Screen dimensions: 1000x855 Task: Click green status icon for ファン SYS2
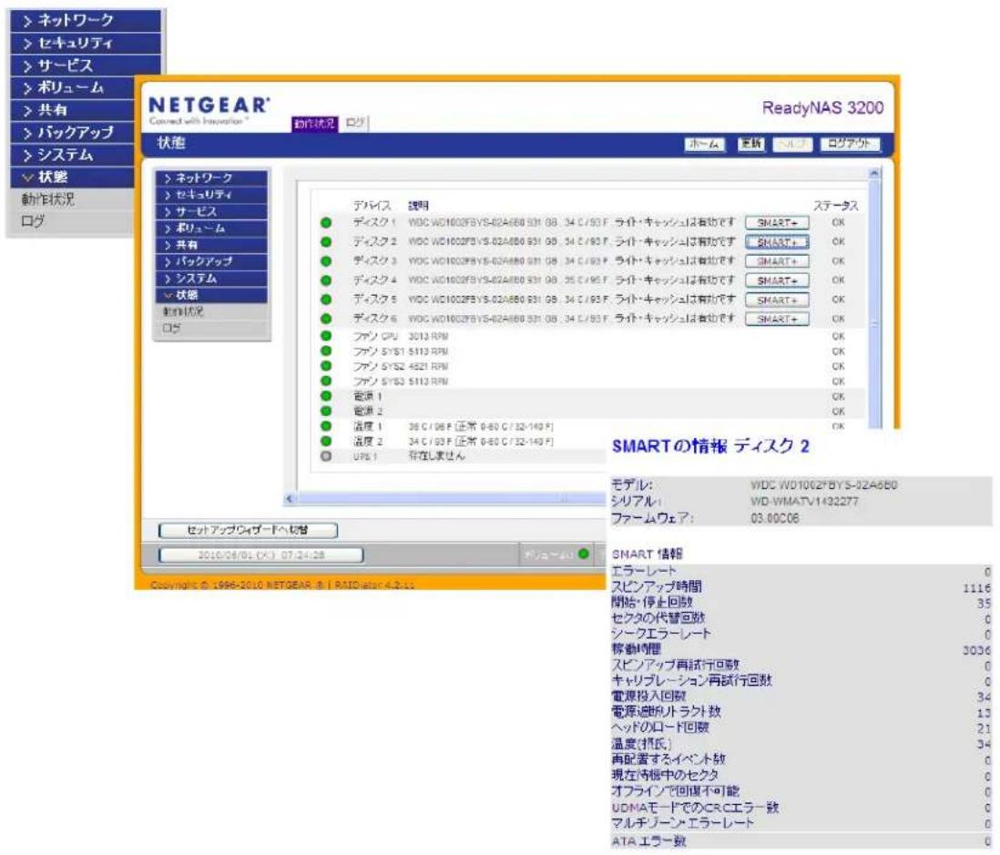coord(326,366)
